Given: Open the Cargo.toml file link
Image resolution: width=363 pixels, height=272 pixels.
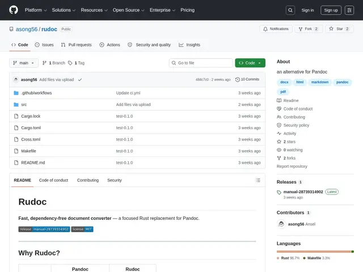Looking at the screenshot, I should 31,128.
